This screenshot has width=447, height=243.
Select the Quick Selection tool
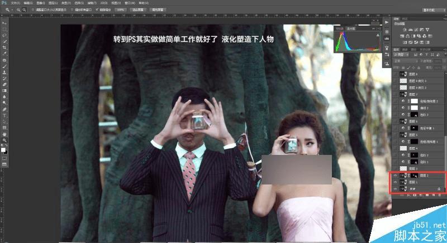pyautogui.click(x=4, y=41)
